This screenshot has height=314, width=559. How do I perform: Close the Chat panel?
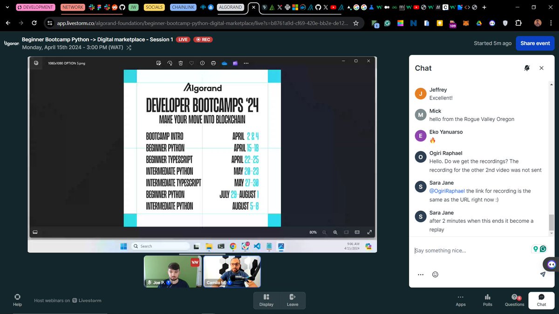541,68
